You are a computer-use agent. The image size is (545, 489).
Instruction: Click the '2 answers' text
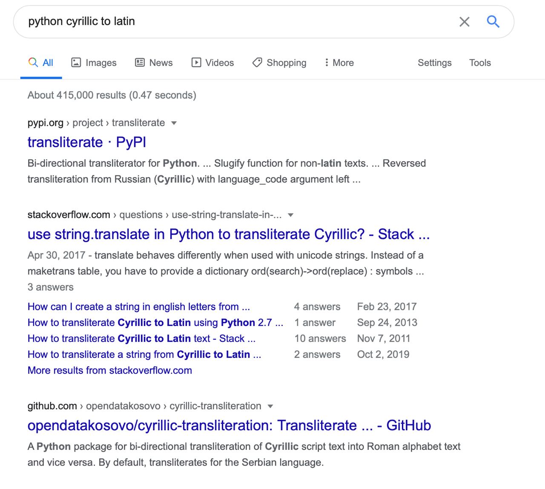tap(317, 355)
